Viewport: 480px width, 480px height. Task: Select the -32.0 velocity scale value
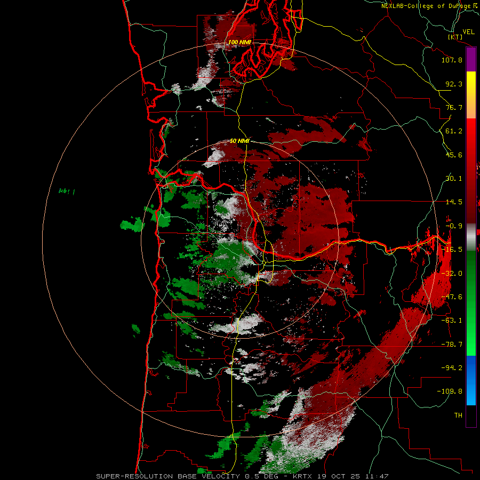point(452,273)
